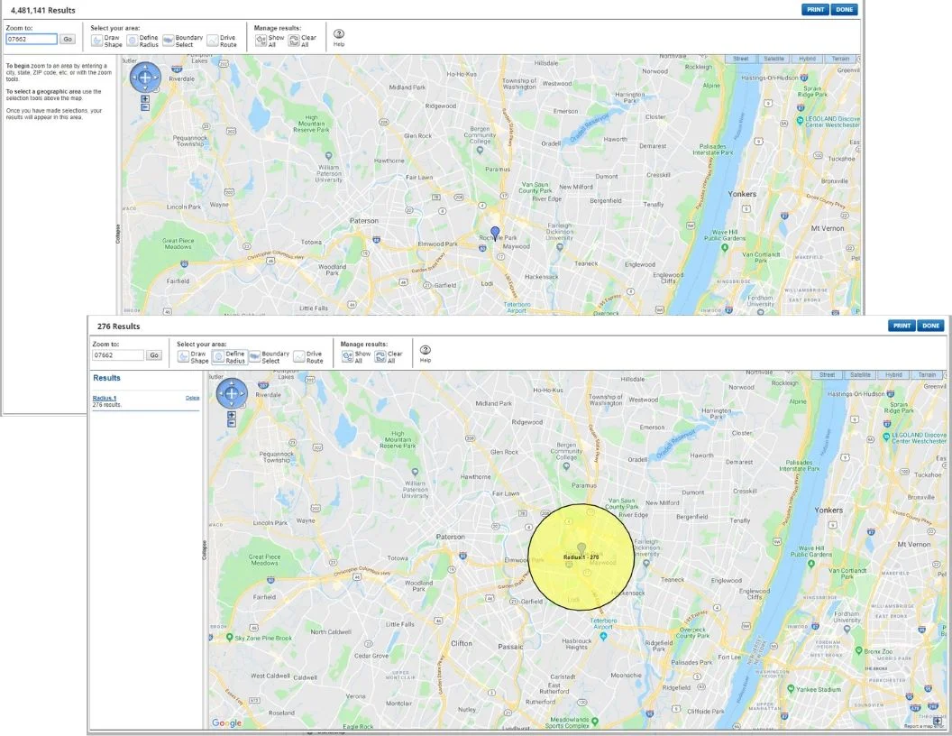This screenshot has height=736, width=952.
Task: Click PRINT button in 276 Results window
Action: (902, 326)
